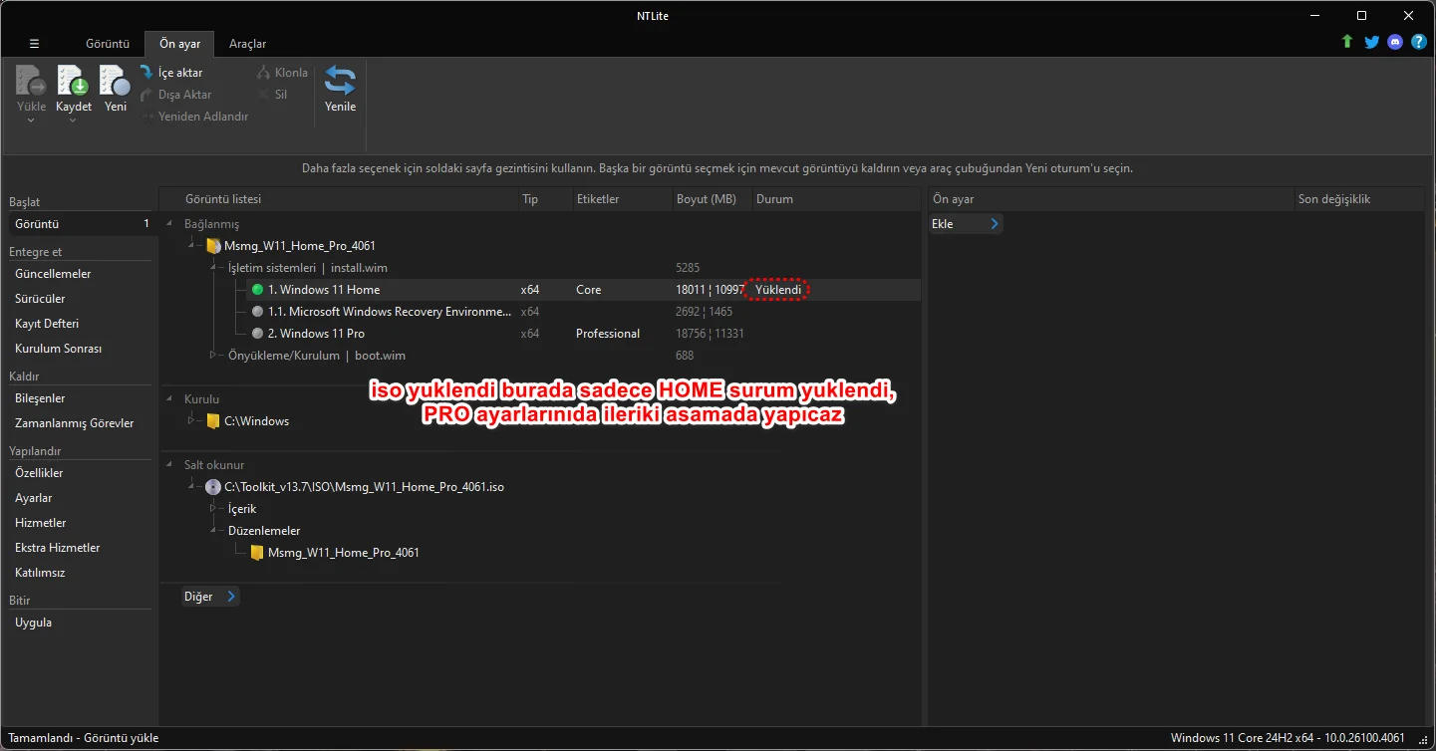
Task: Open the dropdown arrow under Yükle
Action: pyautogui.click(x=31, y=121)
